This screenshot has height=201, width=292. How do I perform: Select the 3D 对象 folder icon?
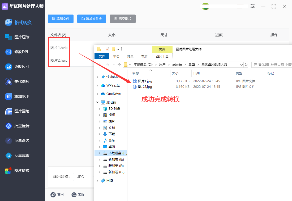[105, 109]
